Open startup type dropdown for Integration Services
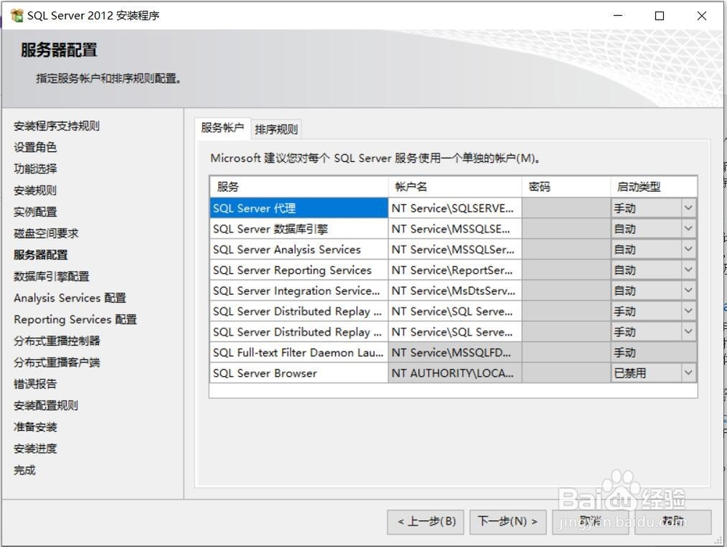Image resolution: width=727 pixels, height=547 pixels. pos(688,291)
